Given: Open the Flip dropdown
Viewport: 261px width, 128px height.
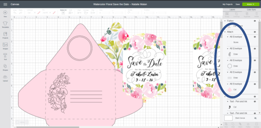Looking at the screenshot, I should click(93, 13).
